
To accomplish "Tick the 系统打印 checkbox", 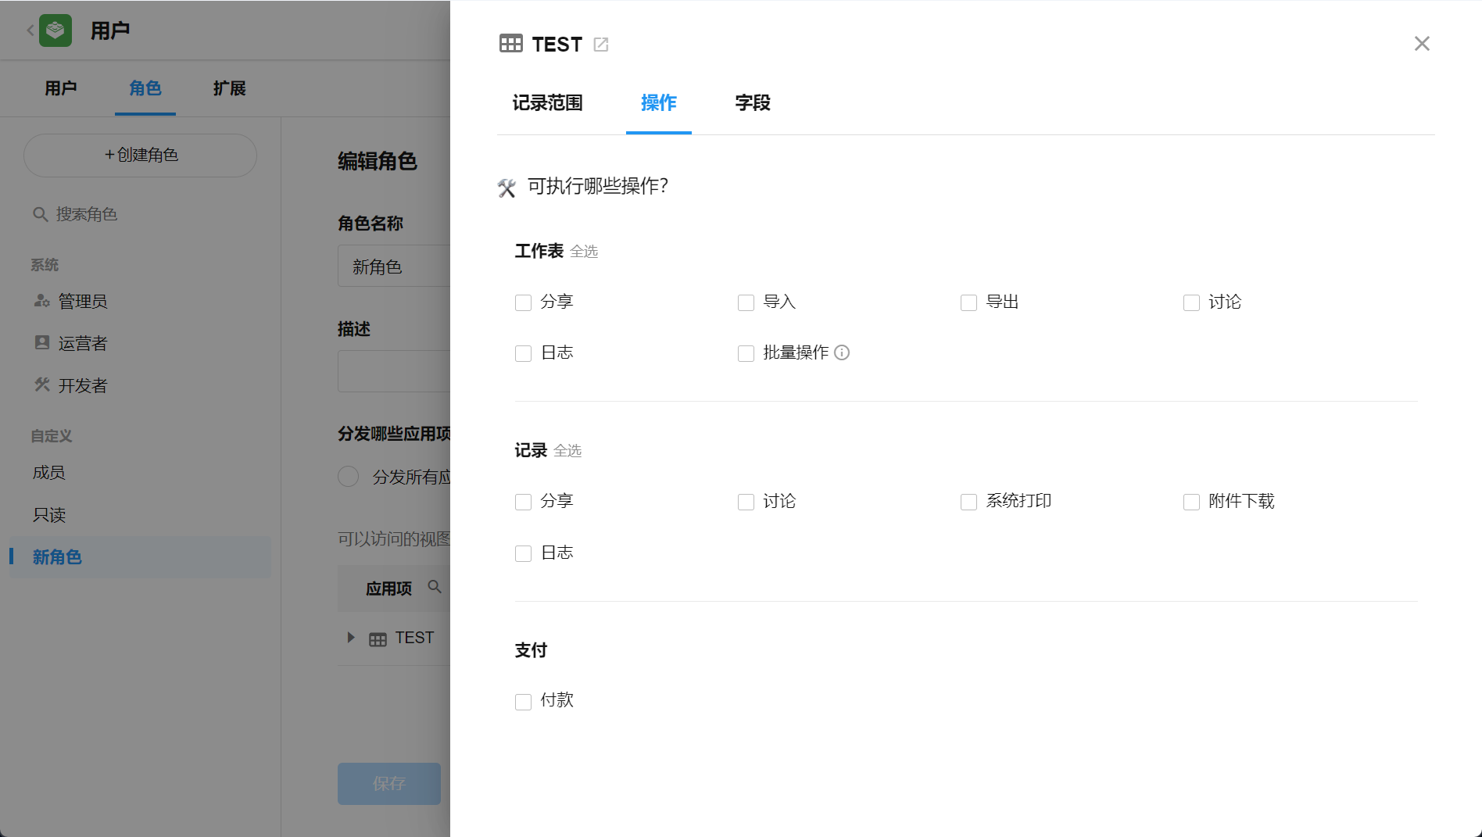I will pyautogui.click(x=968, y=502).
